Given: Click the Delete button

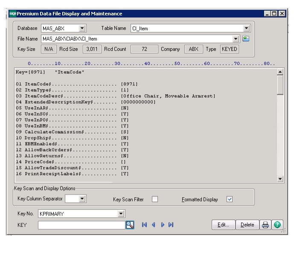Looking at the screenshot, I should click(247, 225).
